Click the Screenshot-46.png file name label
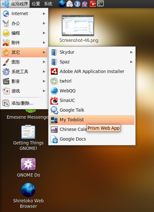The image size is (154, 212). coord(79,40)
